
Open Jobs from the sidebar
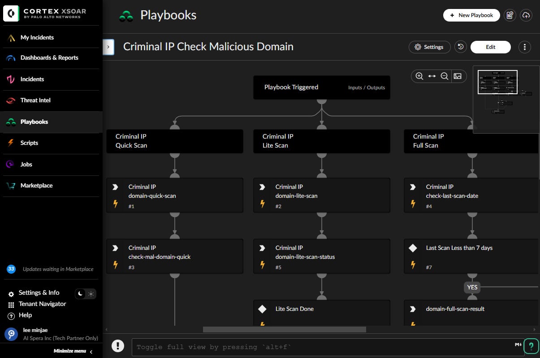coord(26,164)
